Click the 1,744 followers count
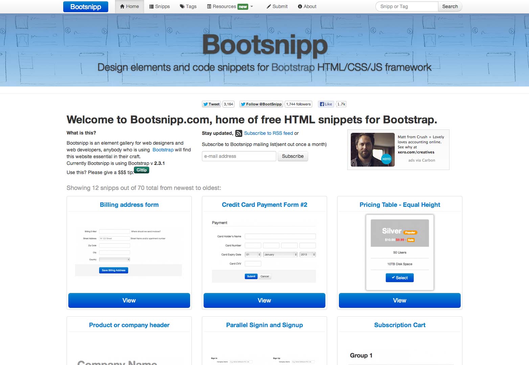This screenshot has height=365, width=529. (x=298, y=104)
